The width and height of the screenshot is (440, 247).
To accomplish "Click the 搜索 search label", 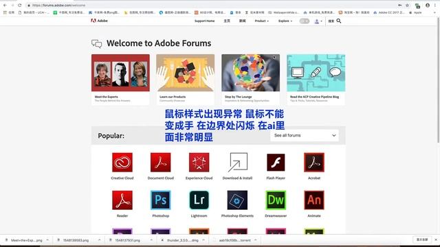I will tap(331, 21).
